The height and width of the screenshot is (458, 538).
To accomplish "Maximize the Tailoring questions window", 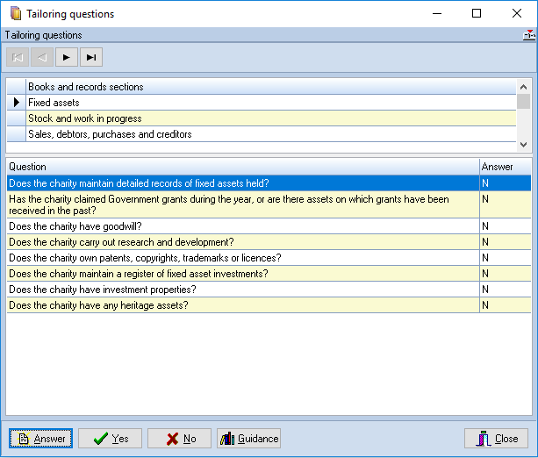I will tap(477, 13).
